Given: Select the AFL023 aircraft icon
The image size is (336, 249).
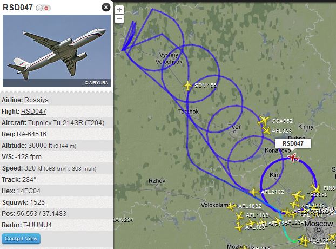Looking at the screenshot, I should click(266, 130).
